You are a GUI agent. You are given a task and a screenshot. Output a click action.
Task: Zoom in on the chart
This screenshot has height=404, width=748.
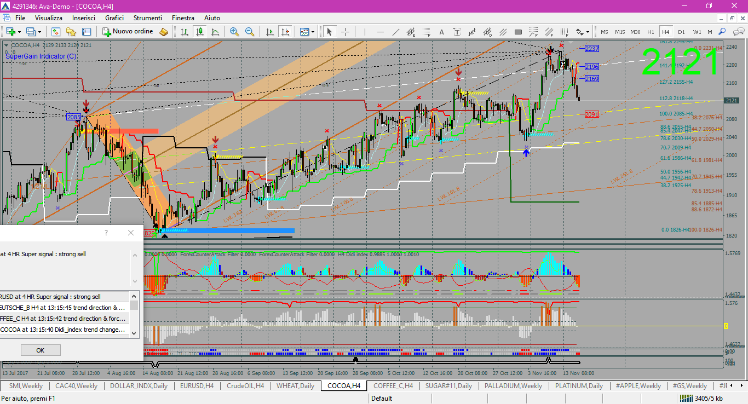click(234, 32)
